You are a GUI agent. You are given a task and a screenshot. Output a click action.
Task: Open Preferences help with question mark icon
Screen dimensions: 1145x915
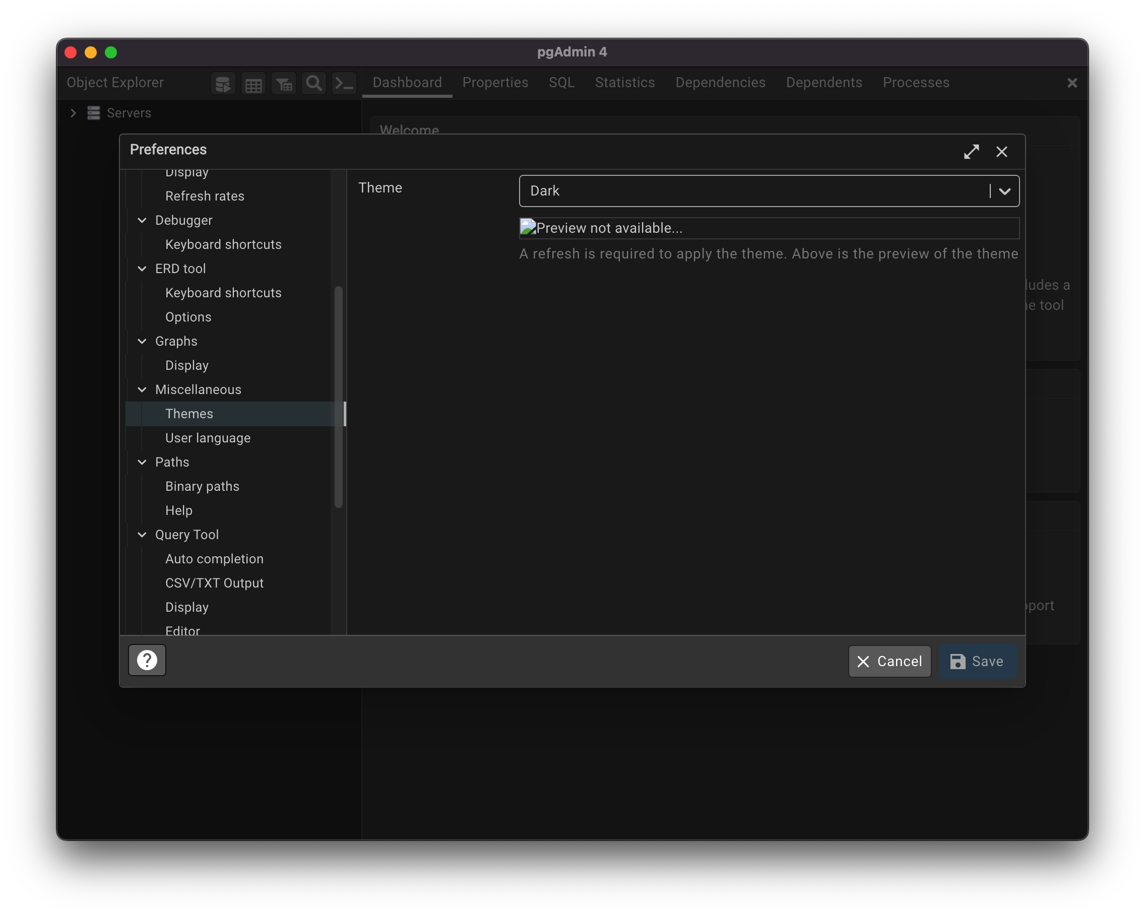tap(147, 660)
